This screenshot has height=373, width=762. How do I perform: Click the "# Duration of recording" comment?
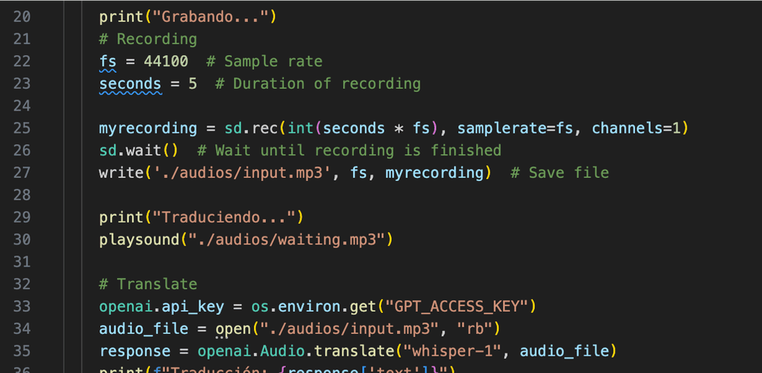click(x=317, y=84)
